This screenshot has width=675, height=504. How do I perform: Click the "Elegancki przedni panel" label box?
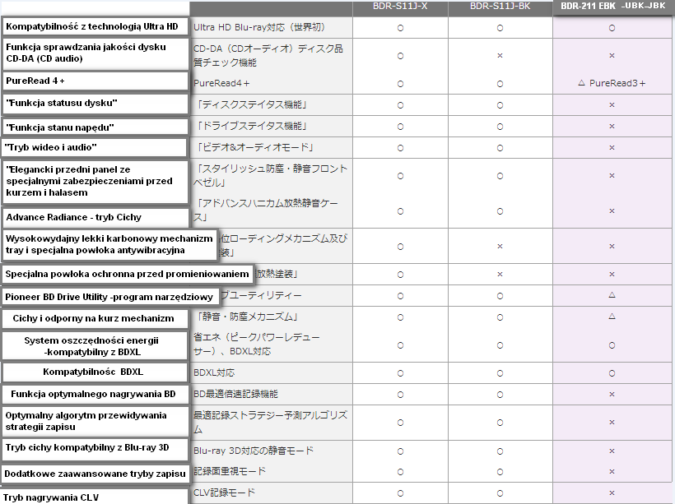point(95,181)
